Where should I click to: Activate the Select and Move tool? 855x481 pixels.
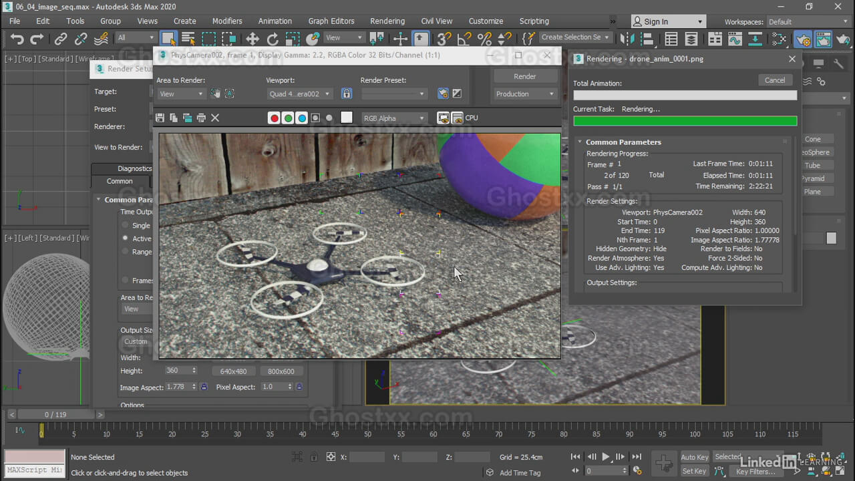point(252,38)
